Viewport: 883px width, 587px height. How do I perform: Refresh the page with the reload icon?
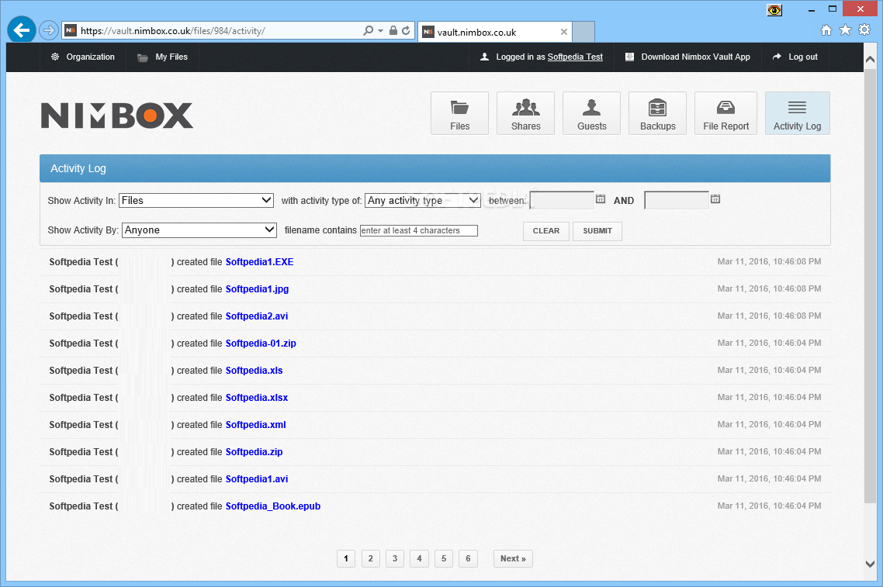406,30
